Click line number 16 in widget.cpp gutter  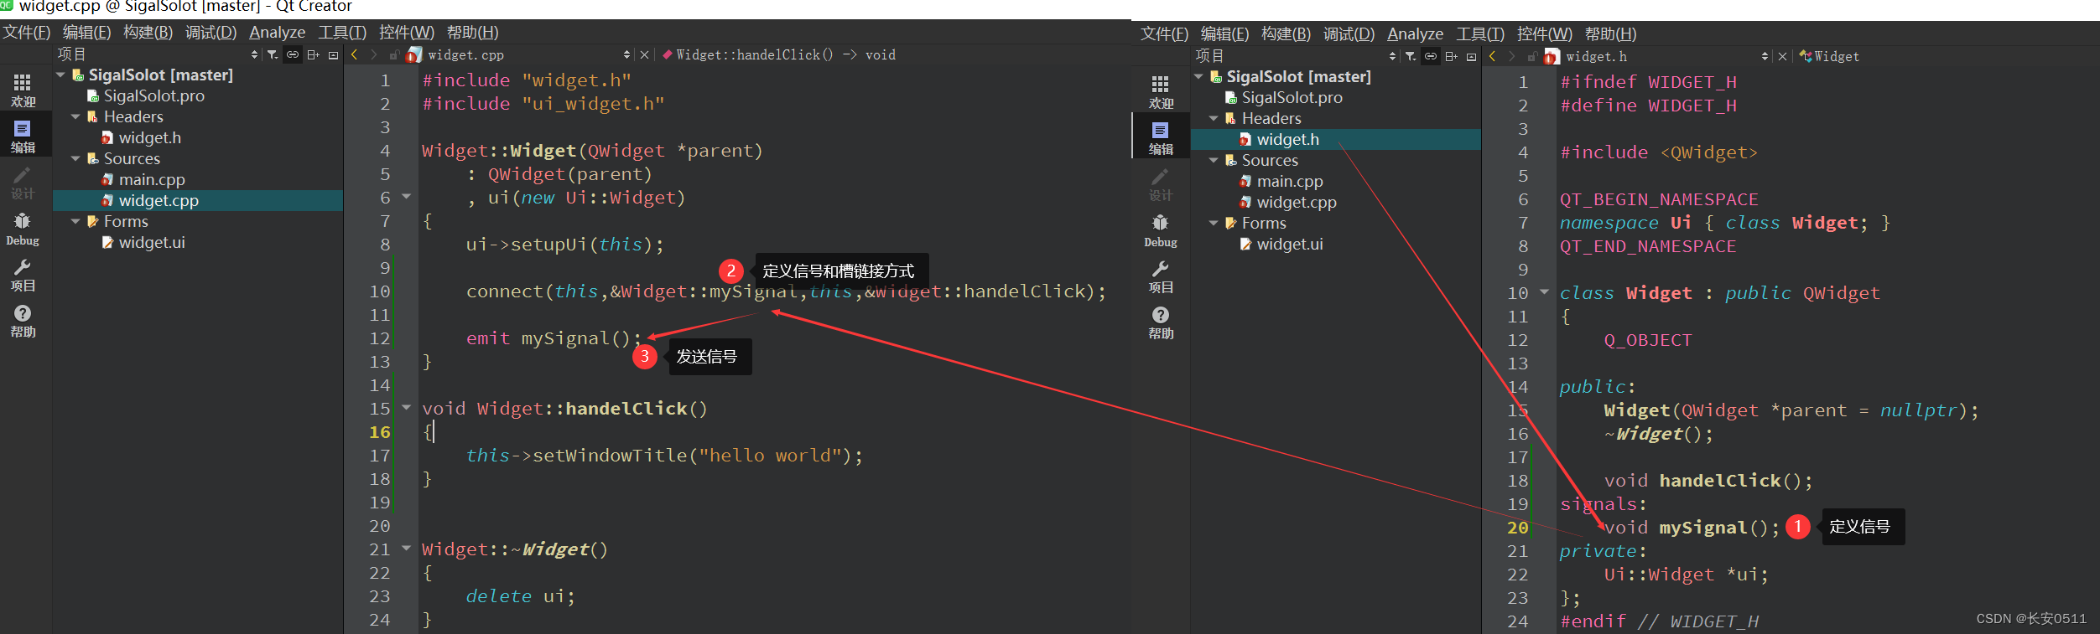[380, 431]
